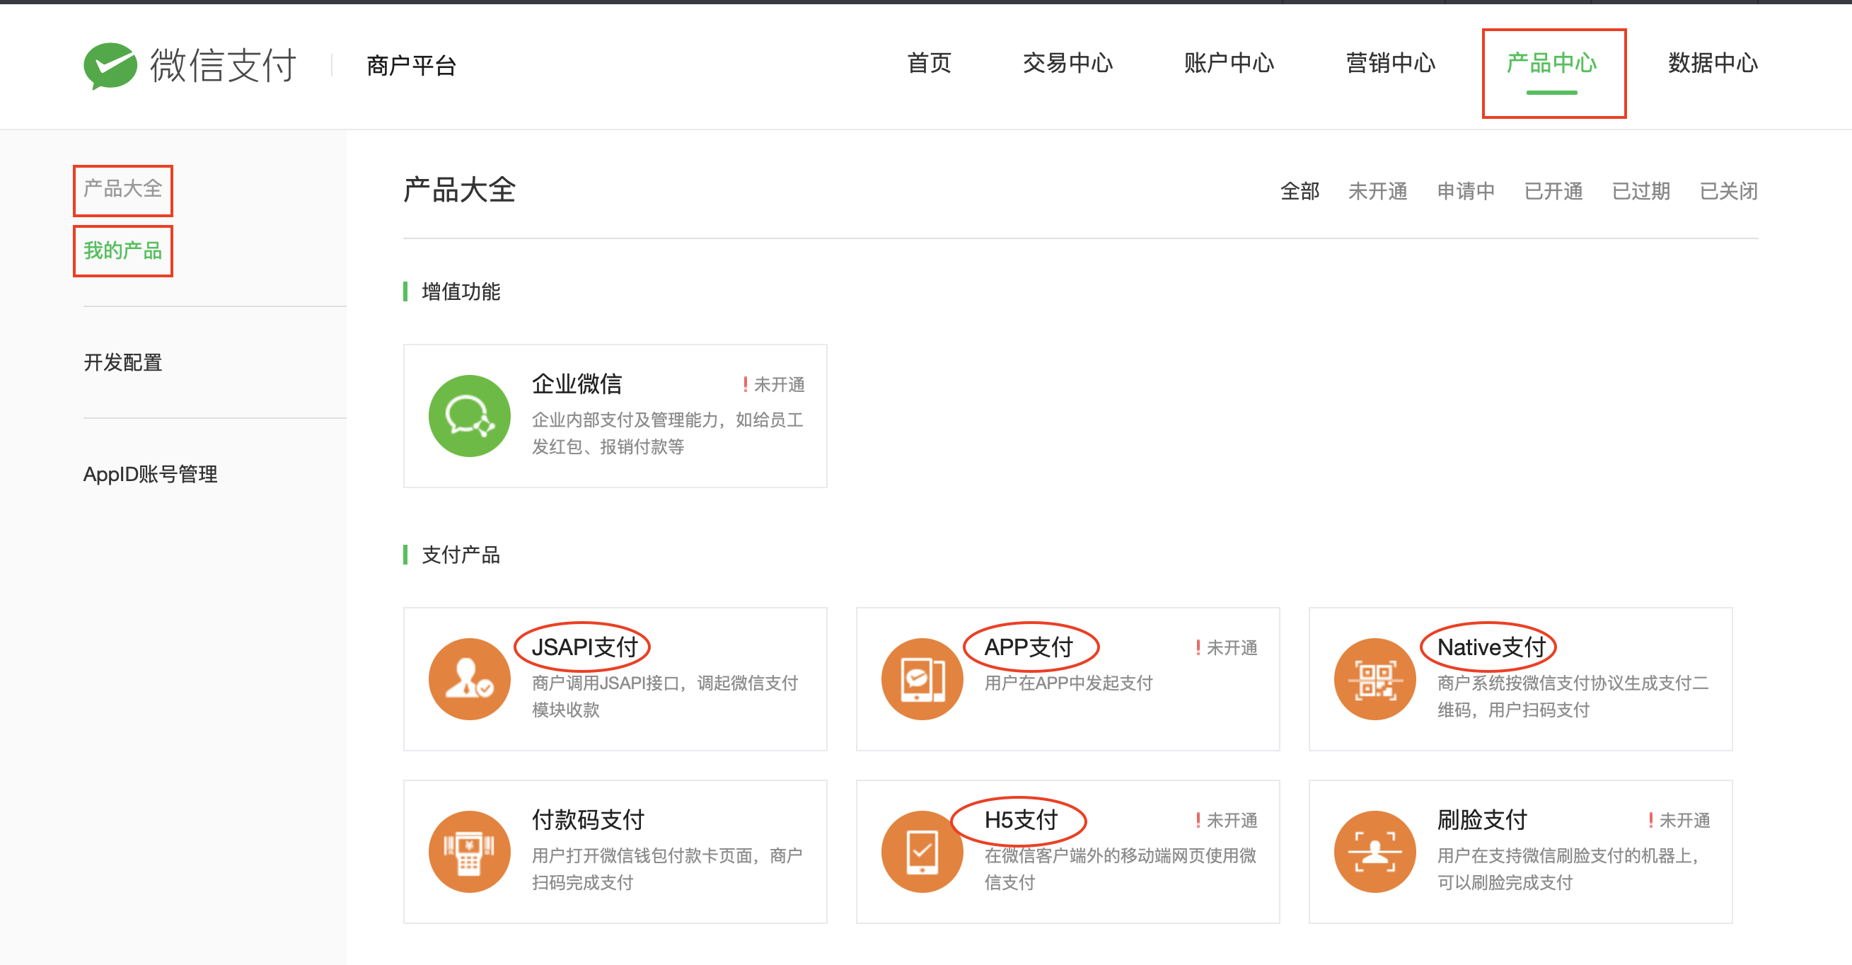The width and height of the screenshot is (1852, 965).
Task: Open the 交易中心 navigation tab
Action: pos(1067,63)
